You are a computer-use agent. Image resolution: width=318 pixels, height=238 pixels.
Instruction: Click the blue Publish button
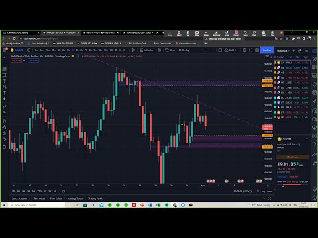tap(267, 50)
